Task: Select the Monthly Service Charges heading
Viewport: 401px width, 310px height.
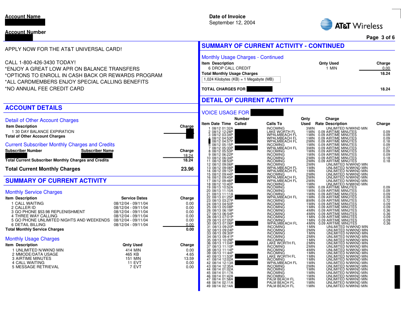Action: 33,192
